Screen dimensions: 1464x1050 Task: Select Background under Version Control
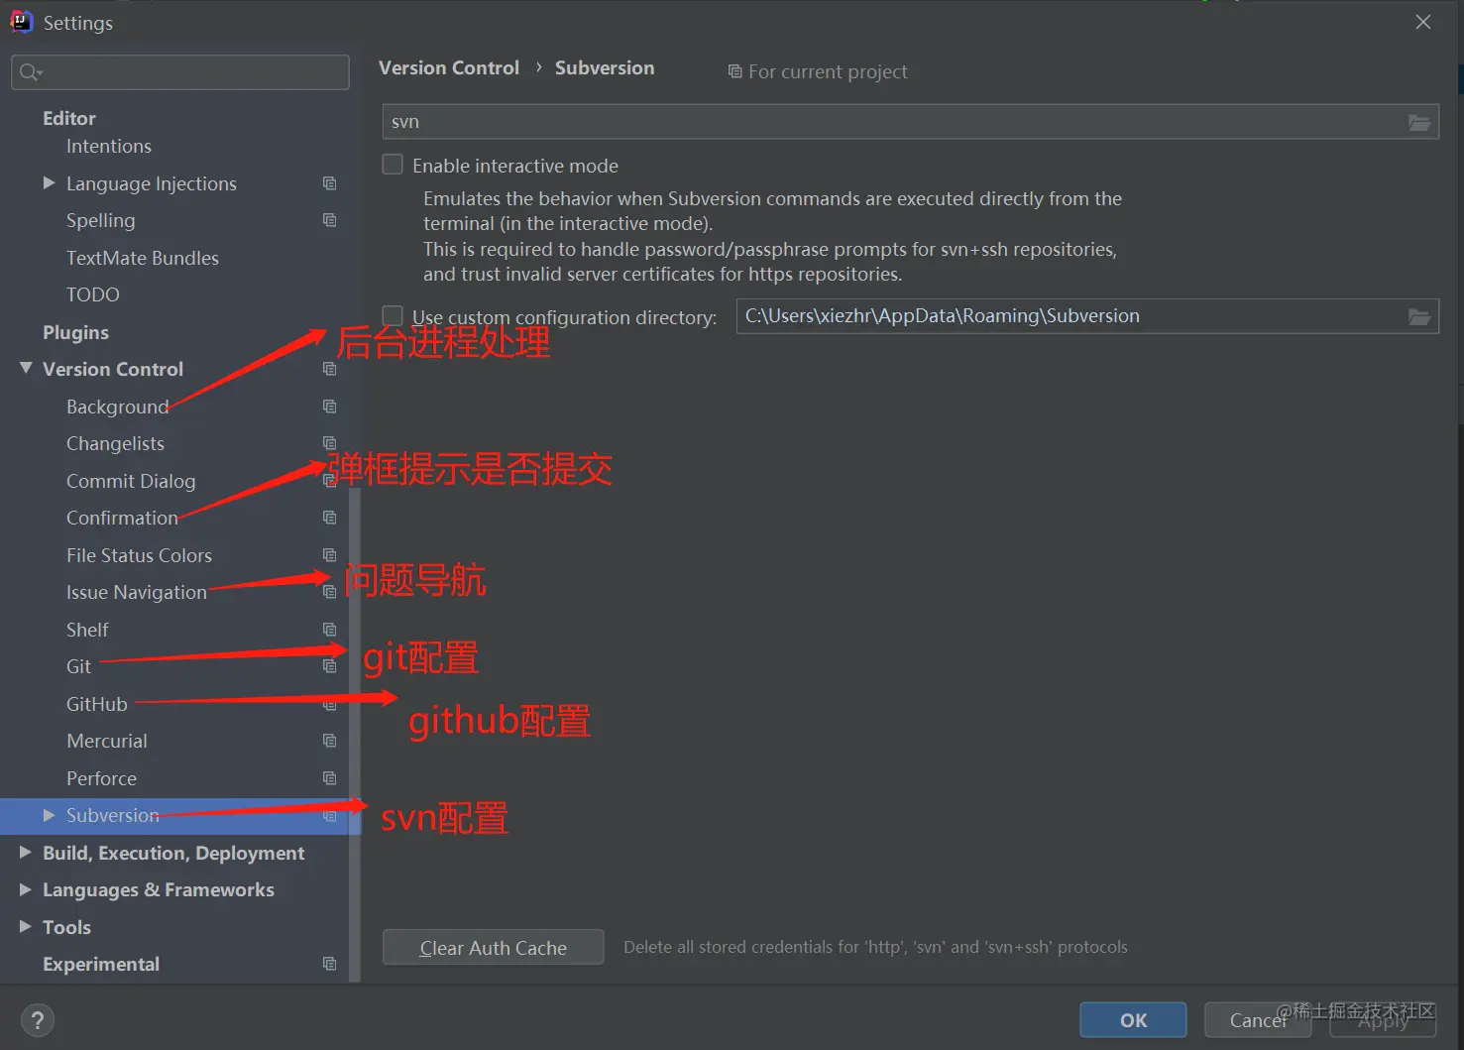pyautogui.click(x=117, y=407)
